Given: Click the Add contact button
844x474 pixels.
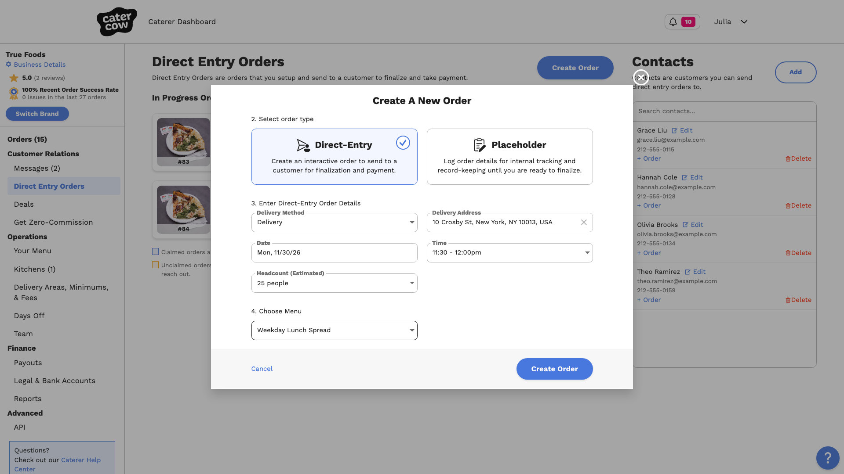Looking at the screenshot, I should 795,72.
